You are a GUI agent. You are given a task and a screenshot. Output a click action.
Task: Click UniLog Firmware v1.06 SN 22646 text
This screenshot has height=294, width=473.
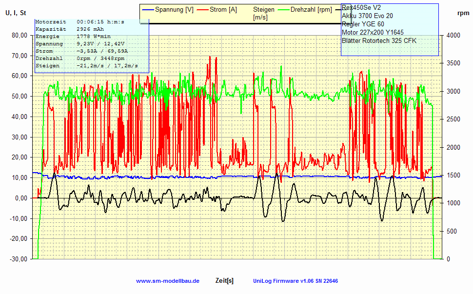tap(296, 281)
